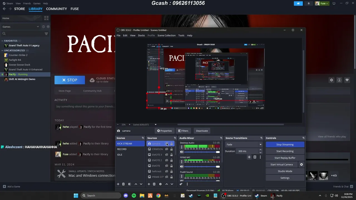Screen dimensions: 356x200
Task: Show hidden system tray icons chevron
Action: pyautogui.click(x=320, y=196)
